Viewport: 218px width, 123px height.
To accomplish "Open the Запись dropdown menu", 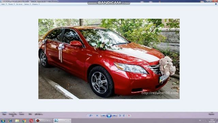I will (27, 4).
